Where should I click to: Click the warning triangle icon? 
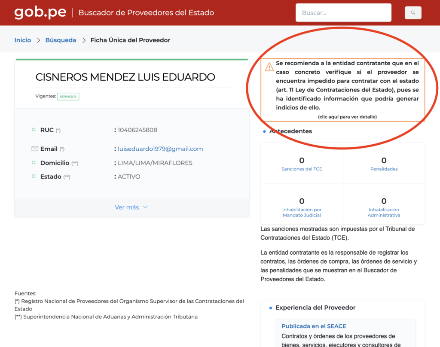tap(269, 67)
